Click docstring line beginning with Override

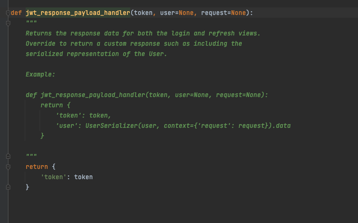pyautogui.click(x=133, y=44)
